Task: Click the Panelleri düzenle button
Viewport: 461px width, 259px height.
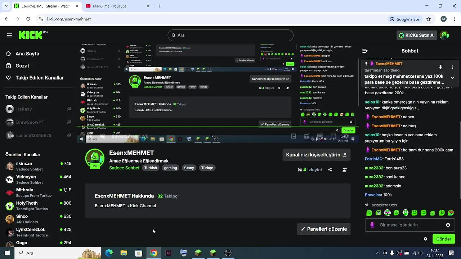Action: 324,229
